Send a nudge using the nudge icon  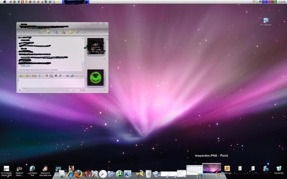click(34, 76)
